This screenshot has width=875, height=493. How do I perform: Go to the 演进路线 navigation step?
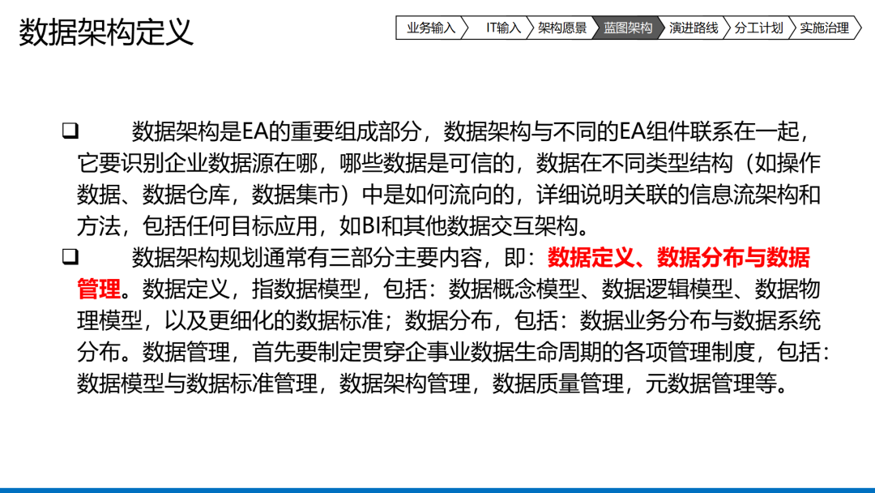(x=694, y=28)
